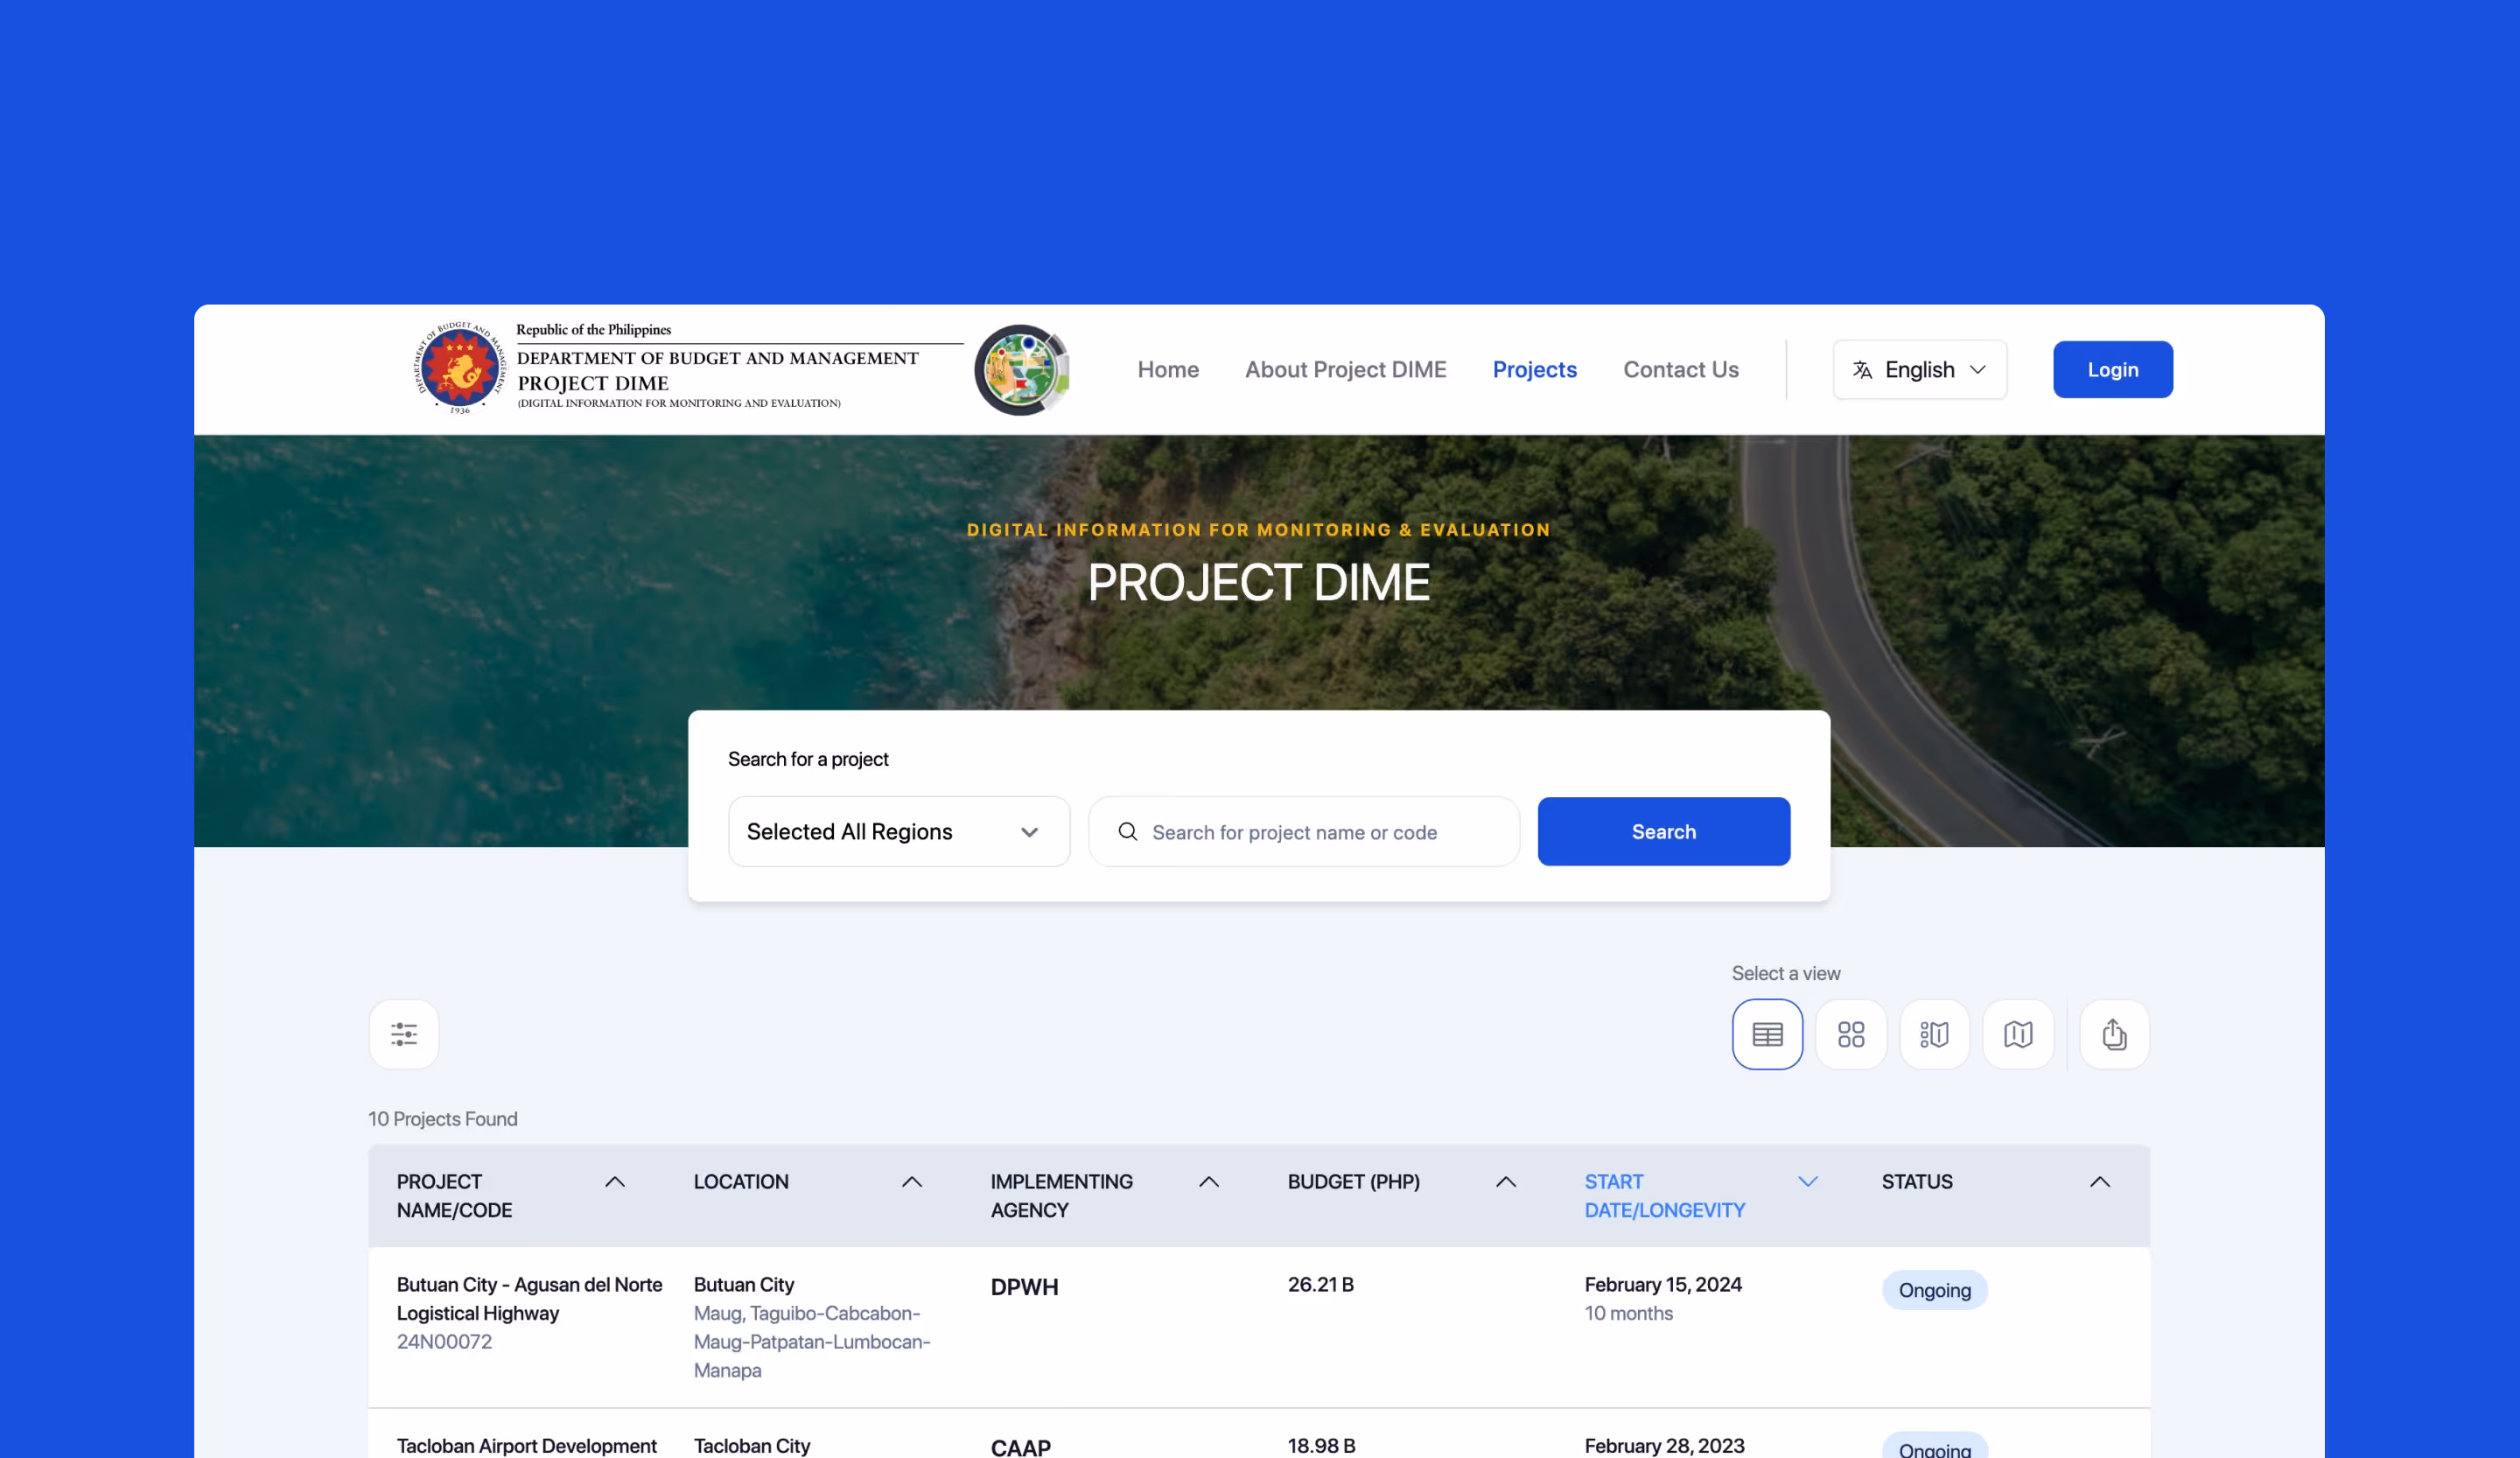Open the English language selector
The height and width of the screenshot is (1458, 2520).
pos(1918,369)
